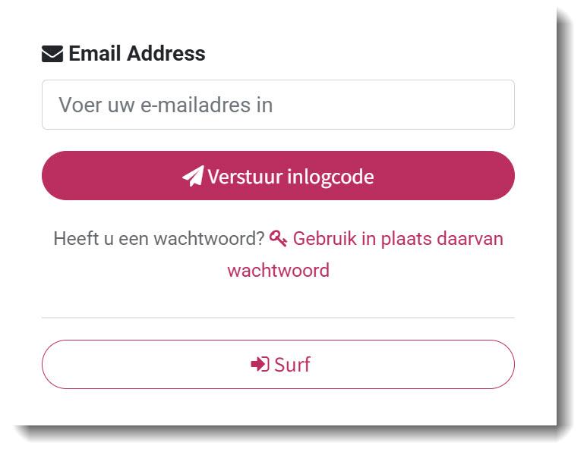The height and width of the screenshot is (455, 587).
Task: Click the horizontal divider above Surf
Action: point(278,318)
